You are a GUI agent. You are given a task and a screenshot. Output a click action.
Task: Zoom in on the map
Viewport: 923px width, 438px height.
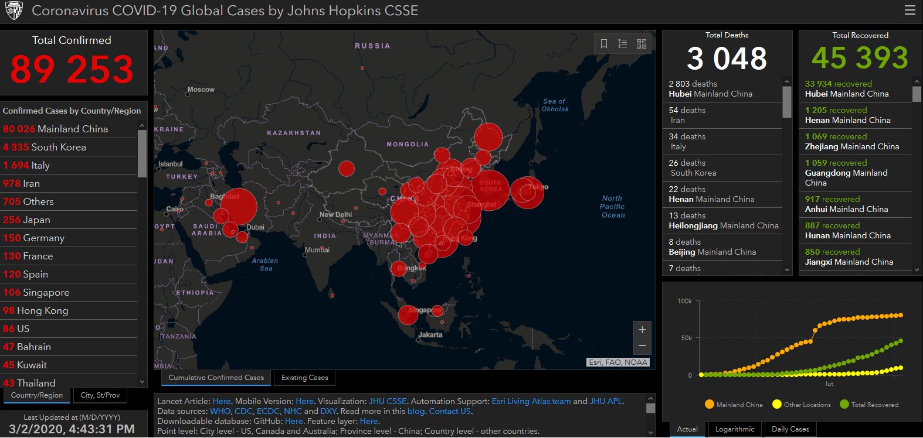coord(642,330)
